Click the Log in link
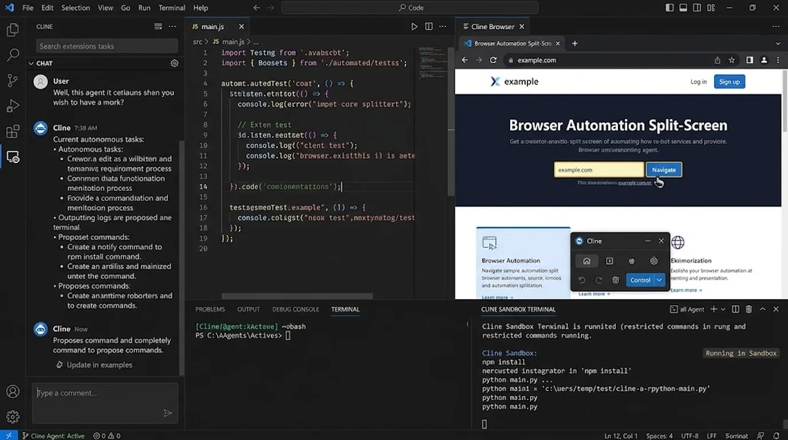The height and width of the screenshot is (440, 788). (698, 82)
